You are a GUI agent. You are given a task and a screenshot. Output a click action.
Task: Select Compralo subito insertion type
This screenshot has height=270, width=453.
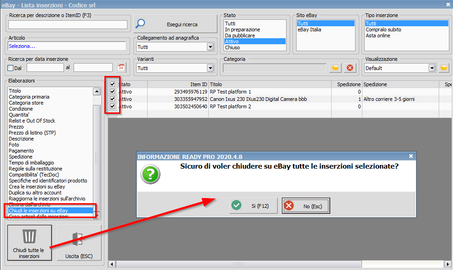pyautogui.click(x=407, y=29)
